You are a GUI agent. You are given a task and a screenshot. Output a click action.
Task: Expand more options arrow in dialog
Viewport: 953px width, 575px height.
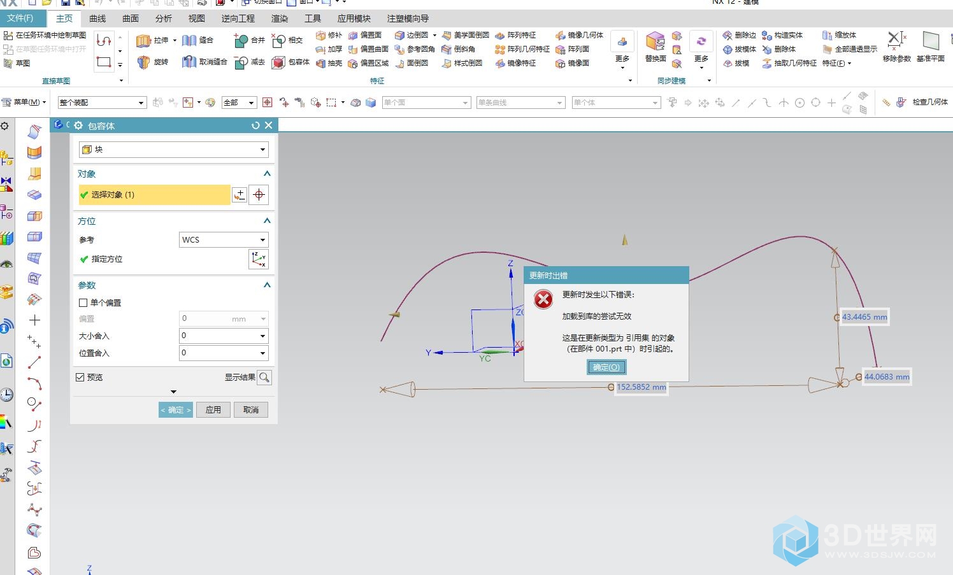(x=173, y=392)
